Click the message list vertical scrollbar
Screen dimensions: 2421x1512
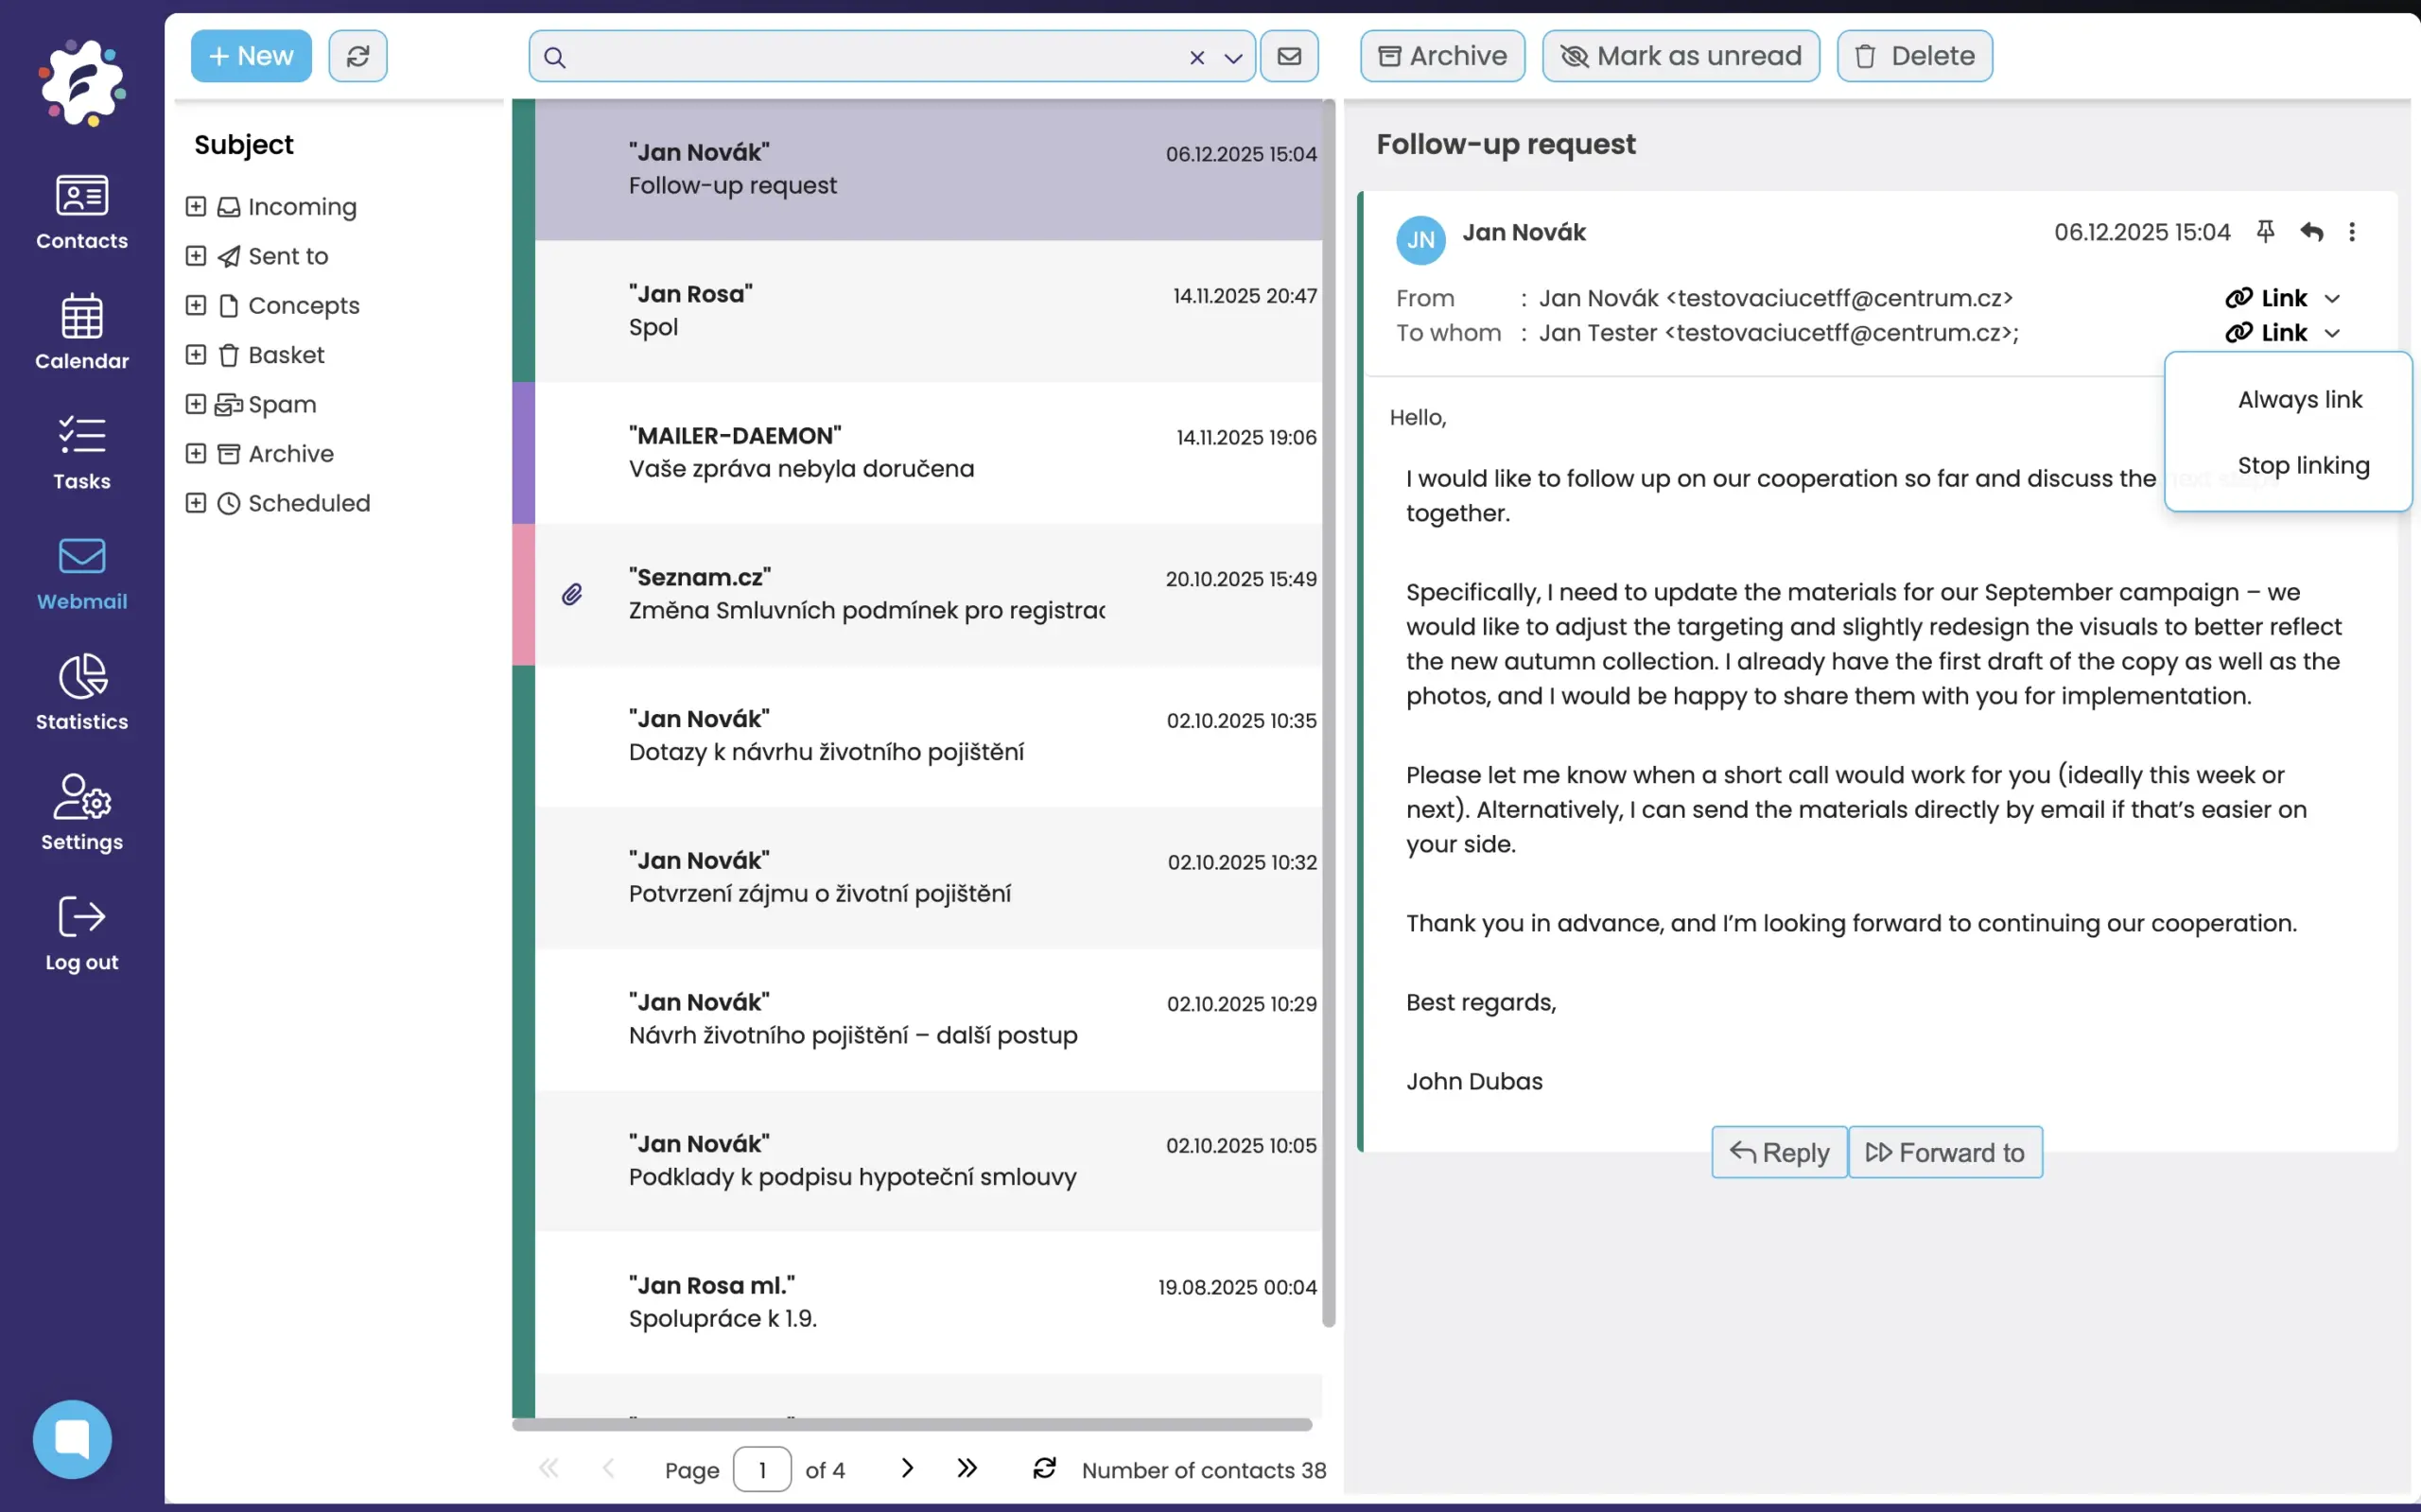(1328, 712)
